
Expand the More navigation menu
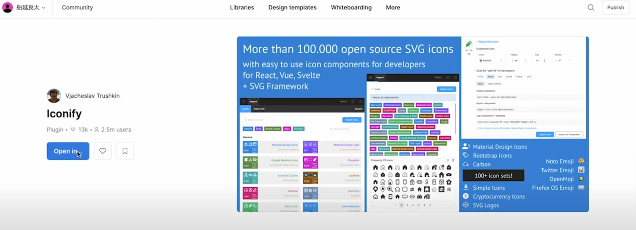click(393, 7)
